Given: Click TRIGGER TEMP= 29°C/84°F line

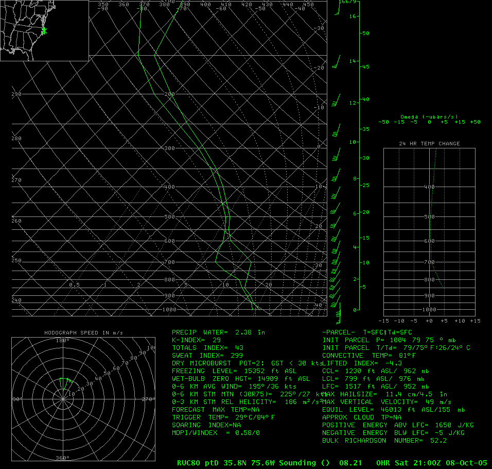Looking at the screenshot, I should 223,417.
